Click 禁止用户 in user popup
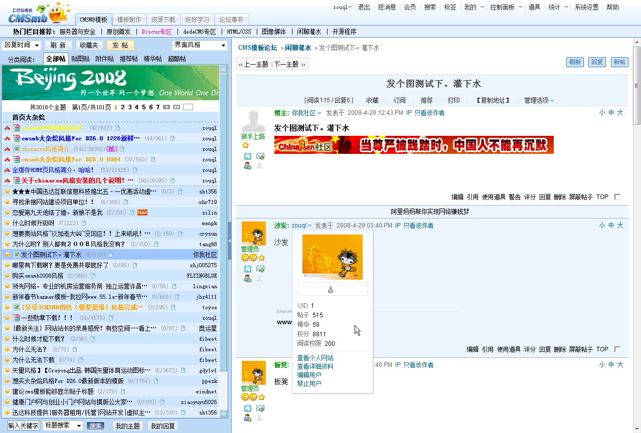 pos(309,383)
